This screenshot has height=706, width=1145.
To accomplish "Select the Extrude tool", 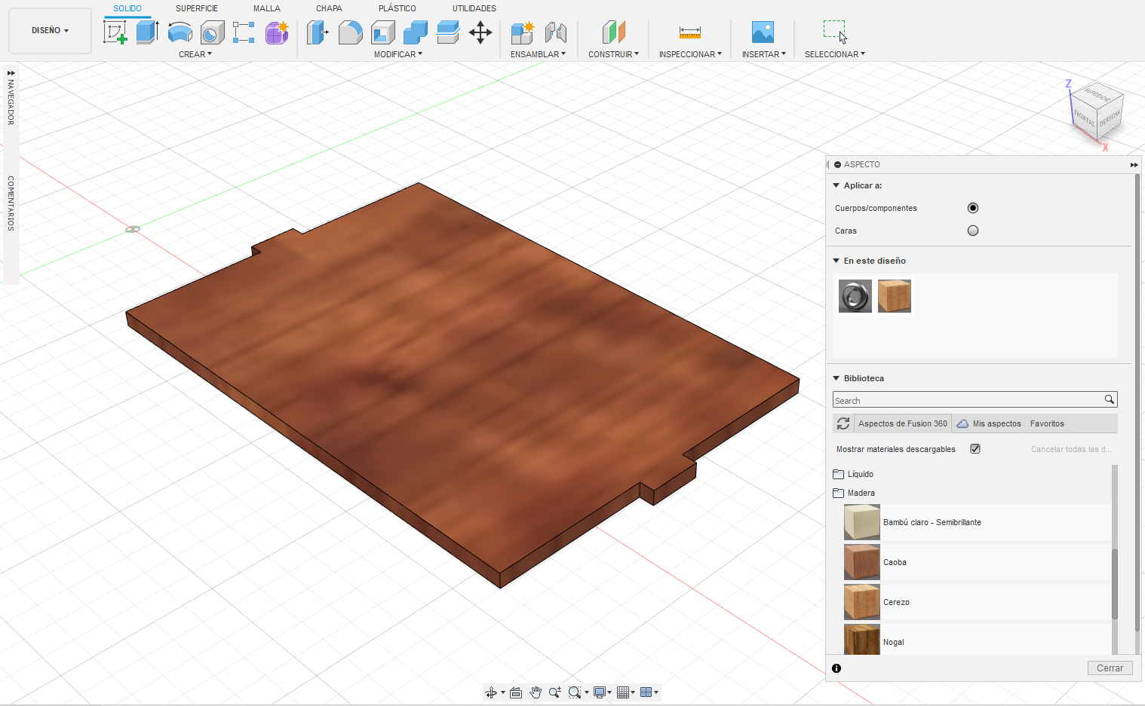I will [x=147, y=32].
